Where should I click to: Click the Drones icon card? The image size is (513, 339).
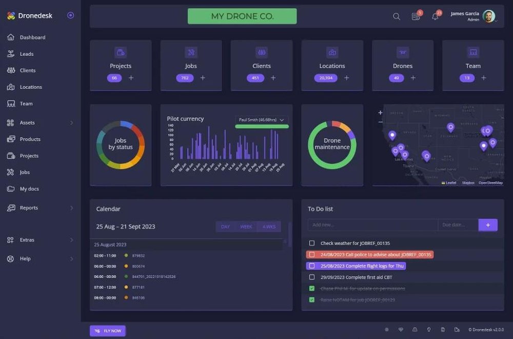point(403,52)
